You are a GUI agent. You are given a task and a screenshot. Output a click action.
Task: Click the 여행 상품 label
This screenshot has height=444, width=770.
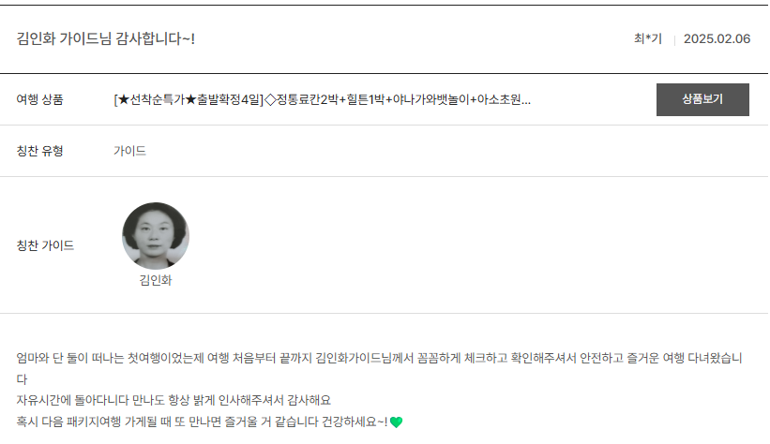tap(39, 99)
